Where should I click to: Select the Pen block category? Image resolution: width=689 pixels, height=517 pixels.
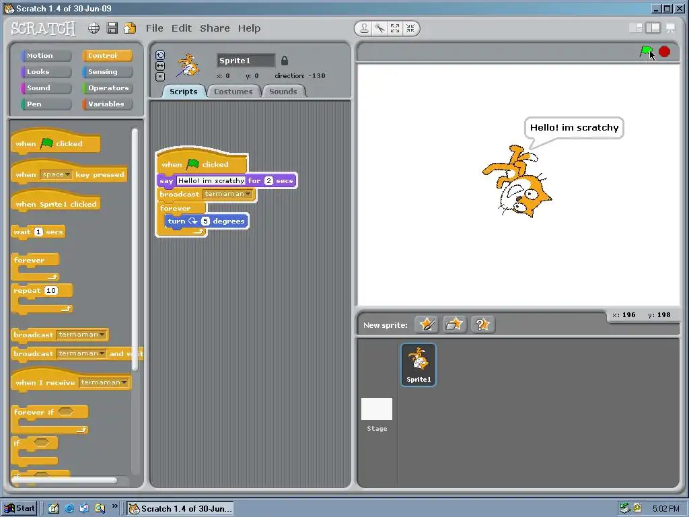46,104
